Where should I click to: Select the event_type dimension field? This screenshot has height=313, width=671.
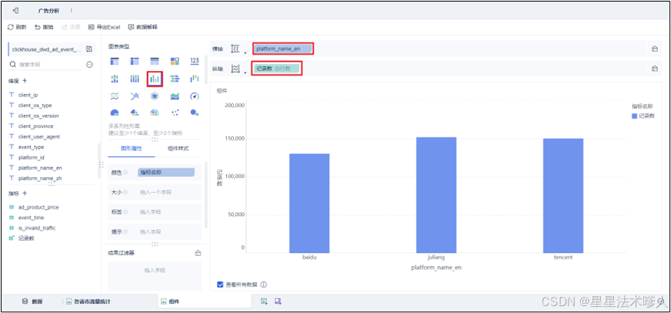(31, 147)
